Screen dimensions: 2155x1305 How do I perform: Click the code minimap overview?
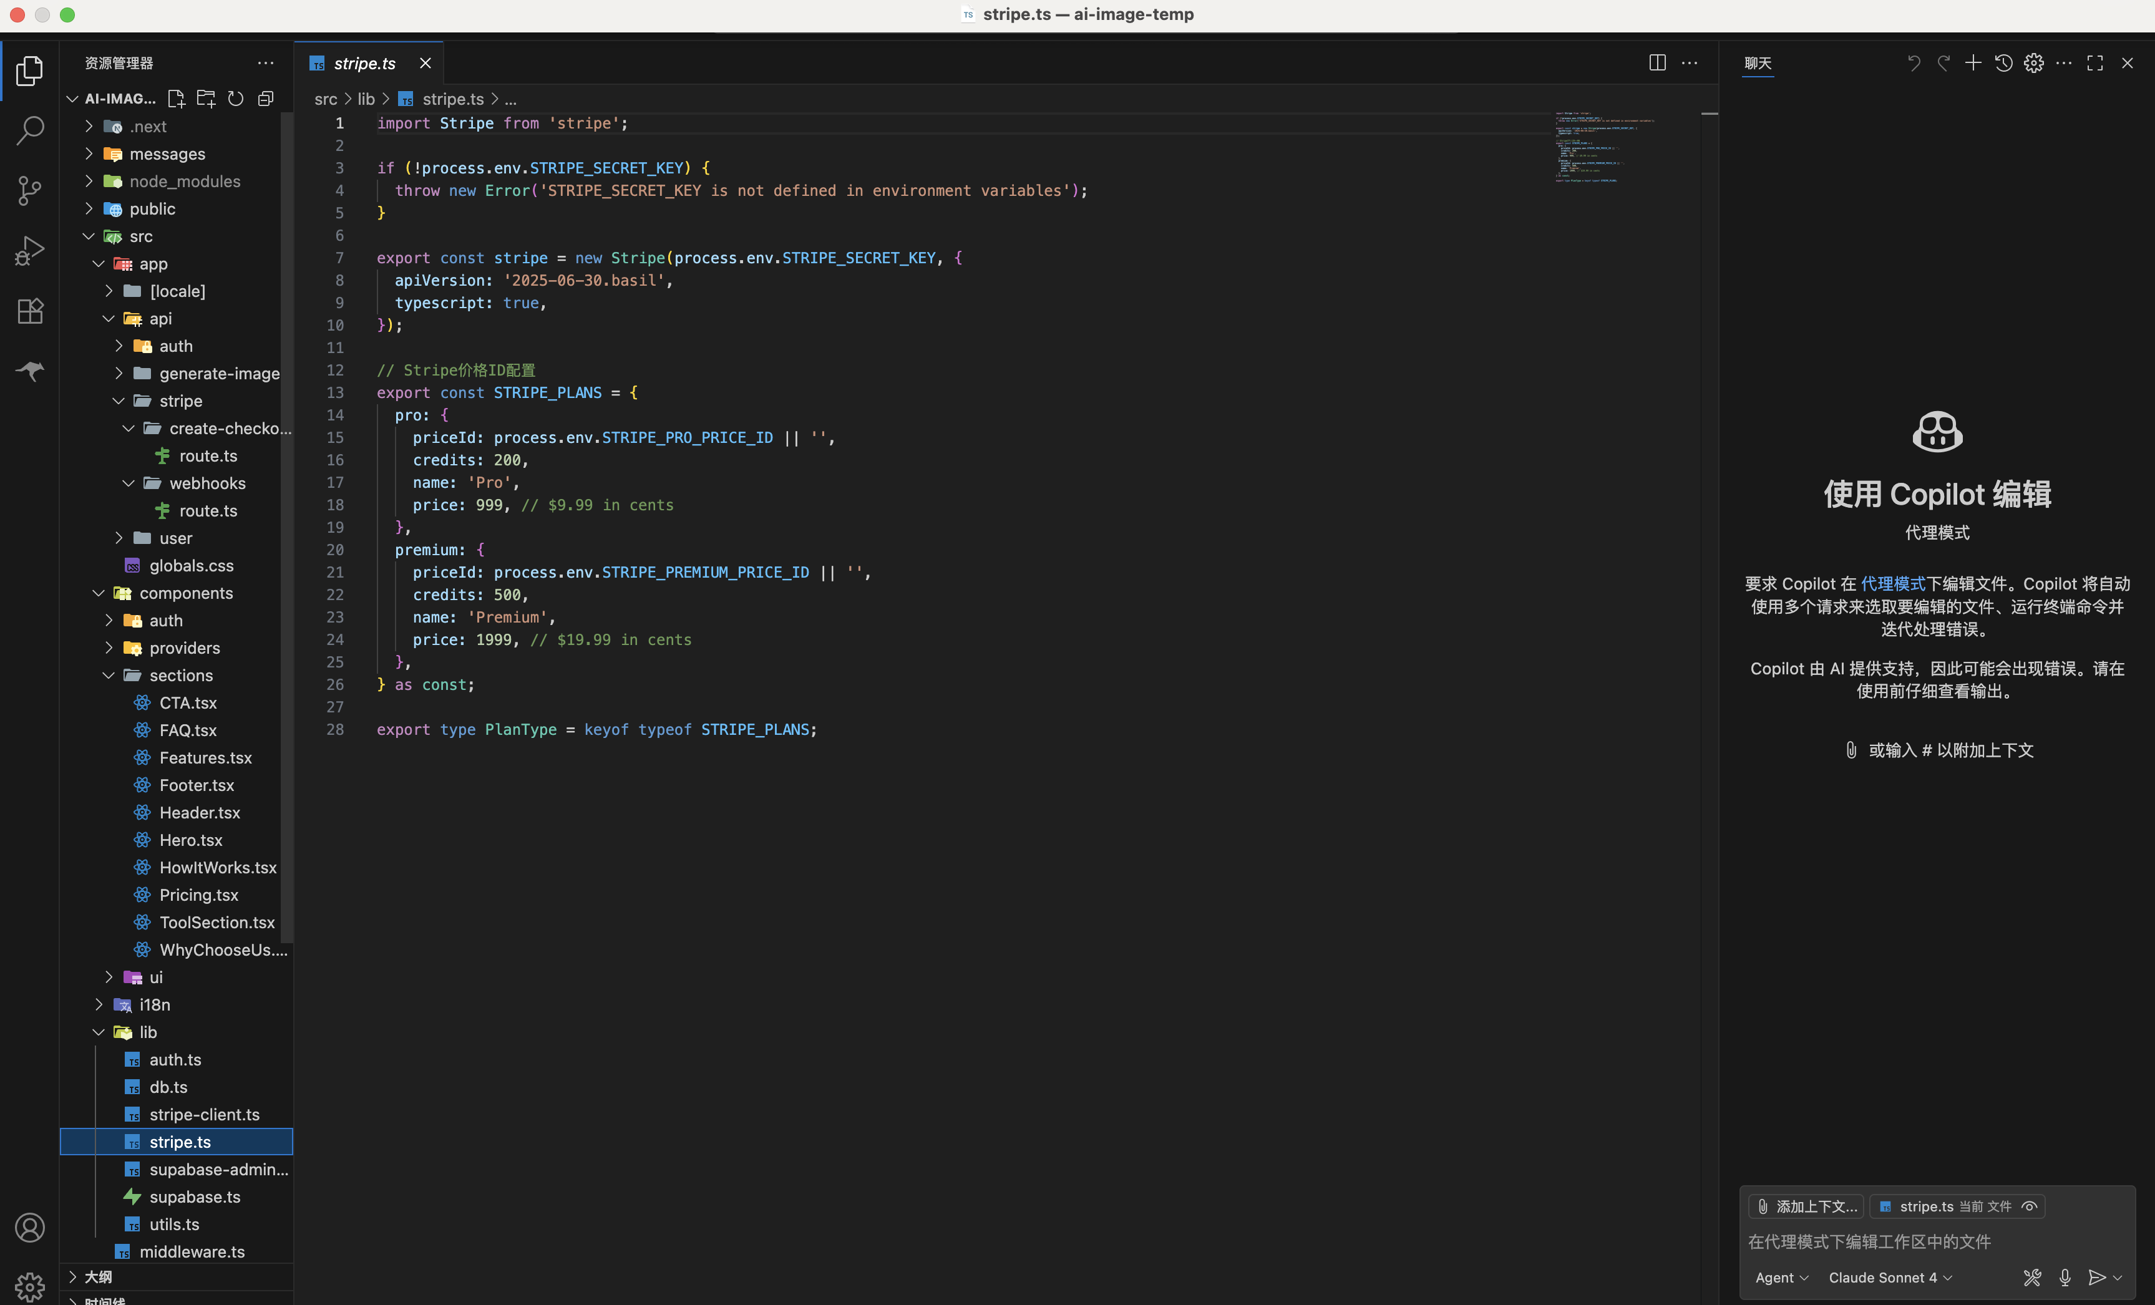(x=1605, y=147)
